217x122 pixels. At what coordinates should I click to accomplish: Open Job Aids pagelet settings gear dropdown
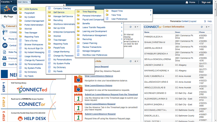point(136,61)
